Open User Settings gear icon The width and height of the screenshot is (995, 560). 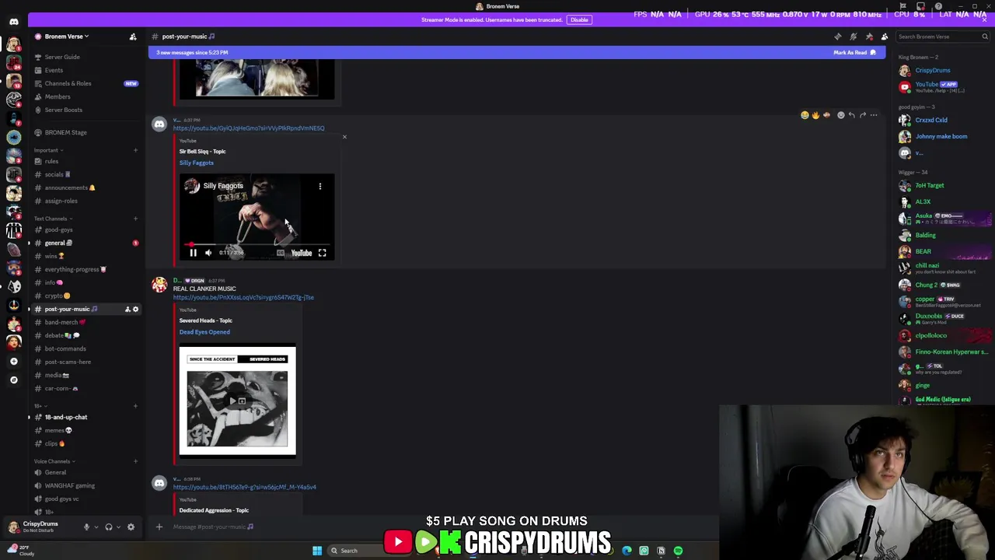(x=131, y=527)
